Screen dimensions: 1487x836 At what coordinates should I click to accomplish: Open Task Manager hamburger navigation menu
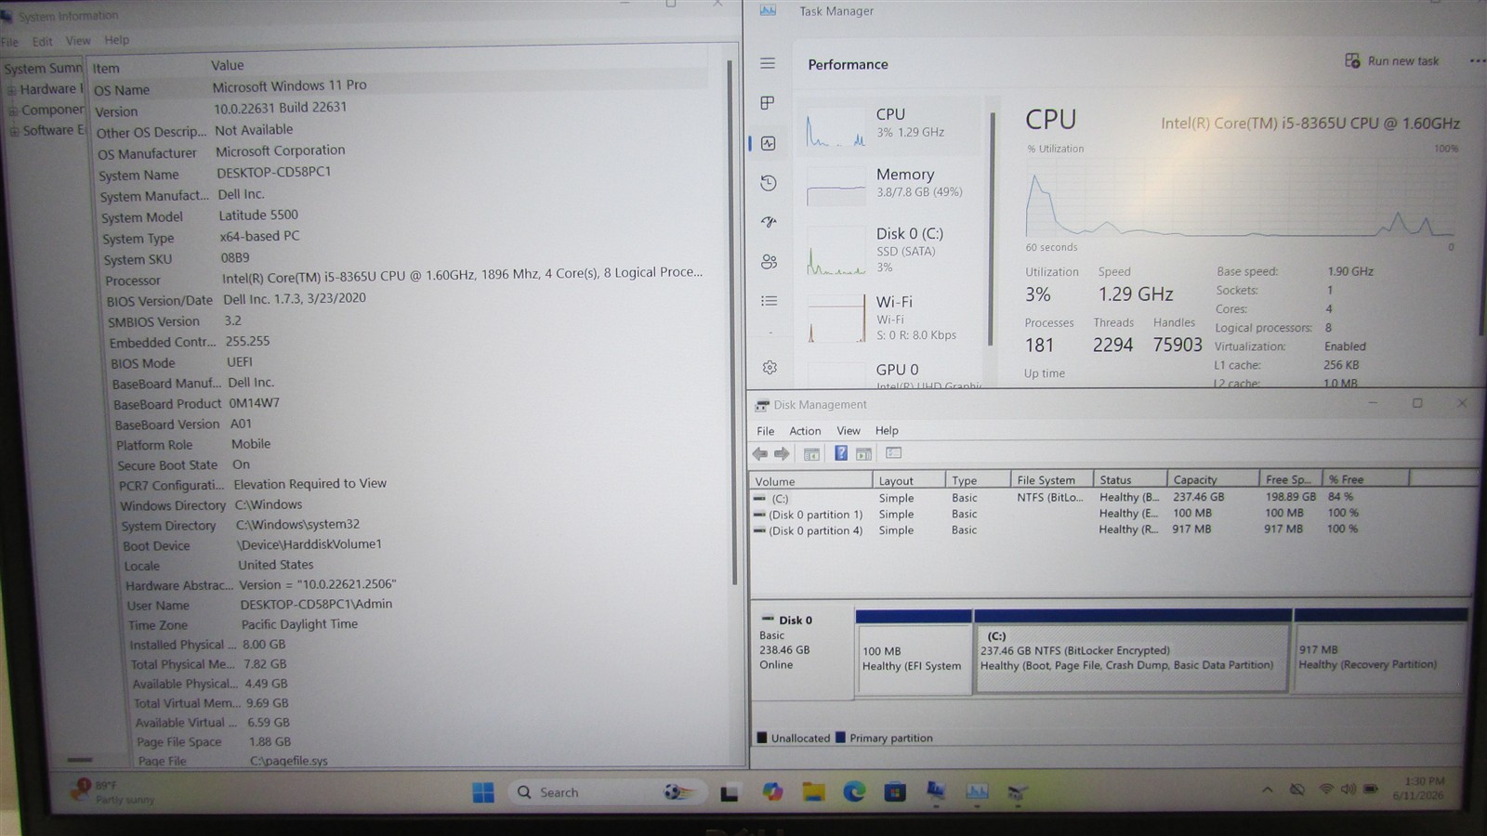click(768, 63)
